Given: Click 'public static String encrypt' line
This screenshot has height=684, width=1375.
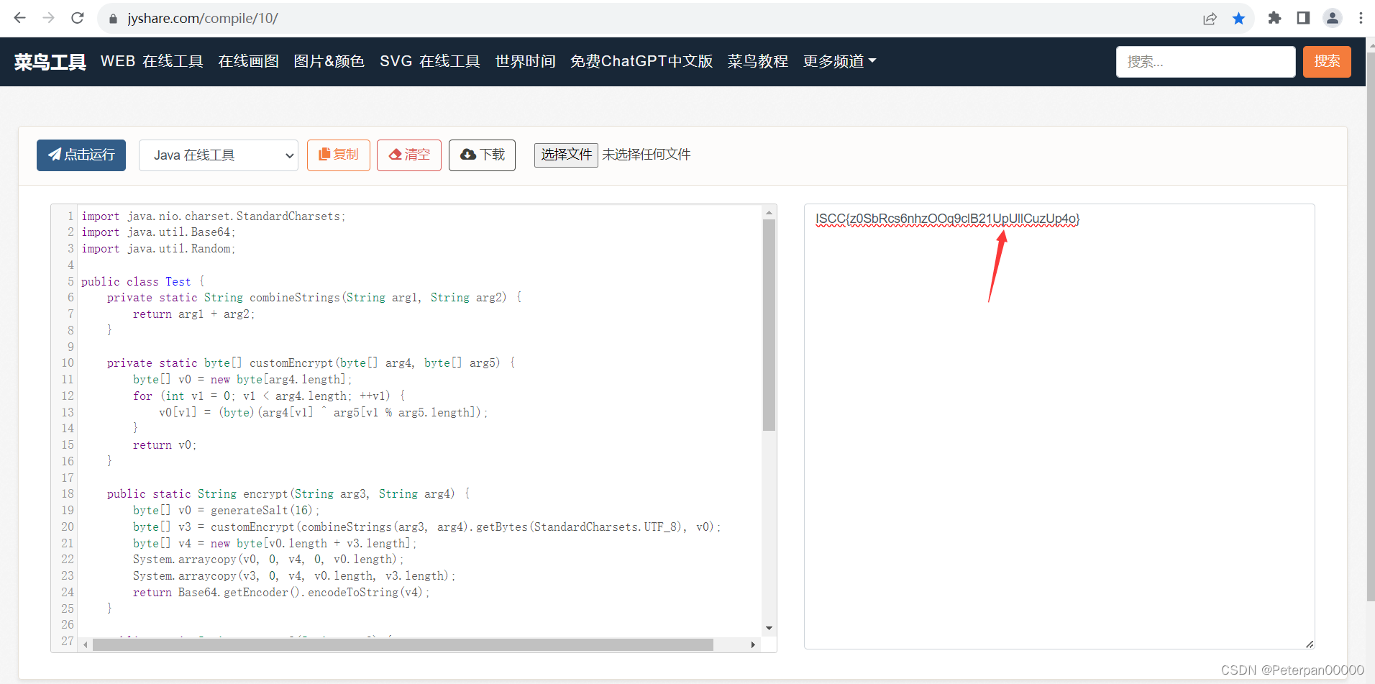Looking at the screenshot, I should point(288,494).
